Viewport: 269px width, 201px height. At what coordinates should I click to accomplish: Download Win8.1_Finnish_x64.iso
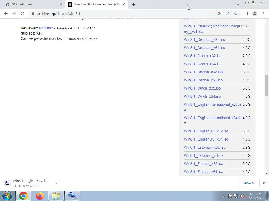point(204,172)
